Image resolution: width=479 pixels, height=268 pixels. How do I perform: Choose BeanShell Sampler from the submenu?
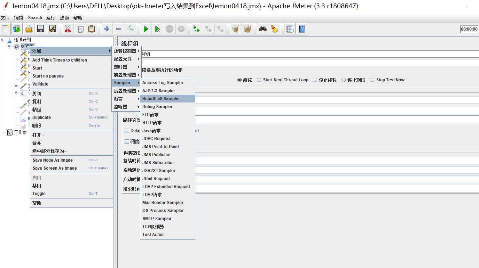pyautogui.click(x=167, y=99)
